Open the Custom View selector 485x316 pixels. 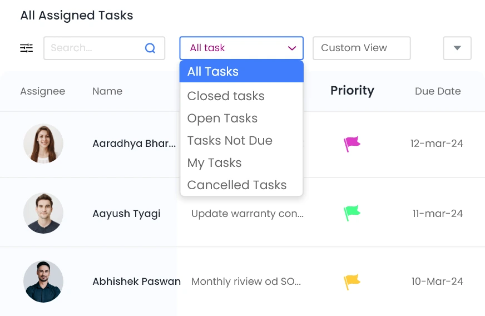tap(362, 48)
